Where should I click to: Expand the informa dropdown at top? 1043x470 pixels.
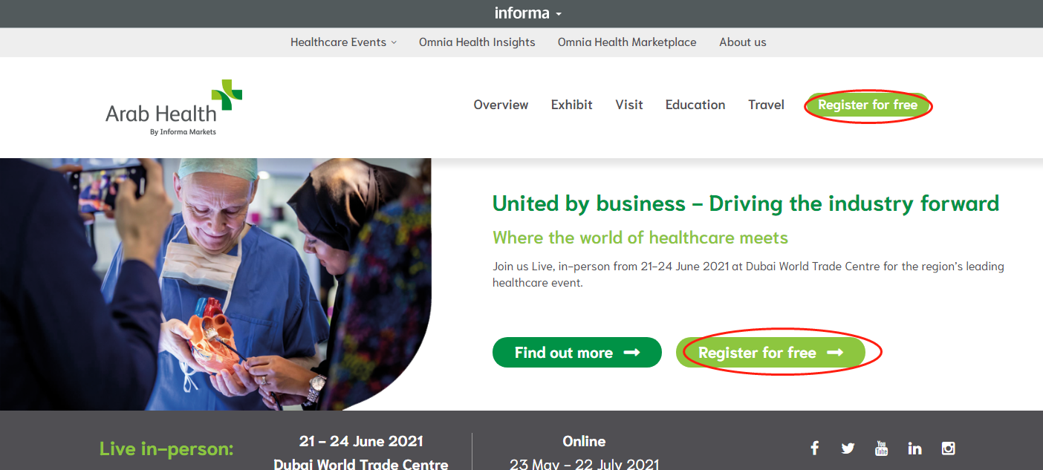(528, 13)
